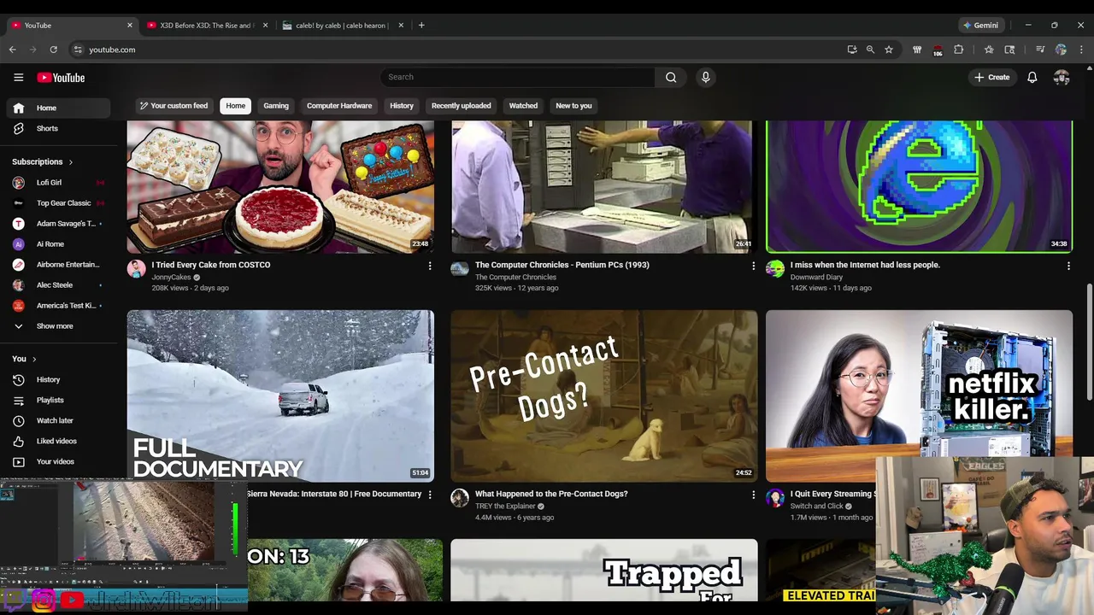Open the notifications bell
The image size is (1094, 615).
point(1032,78)
